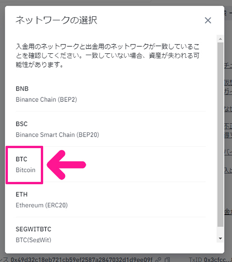This screenshot has width=232, height=262.
Task: Click the scrollbar down arrow
Action: coord(220,238)
